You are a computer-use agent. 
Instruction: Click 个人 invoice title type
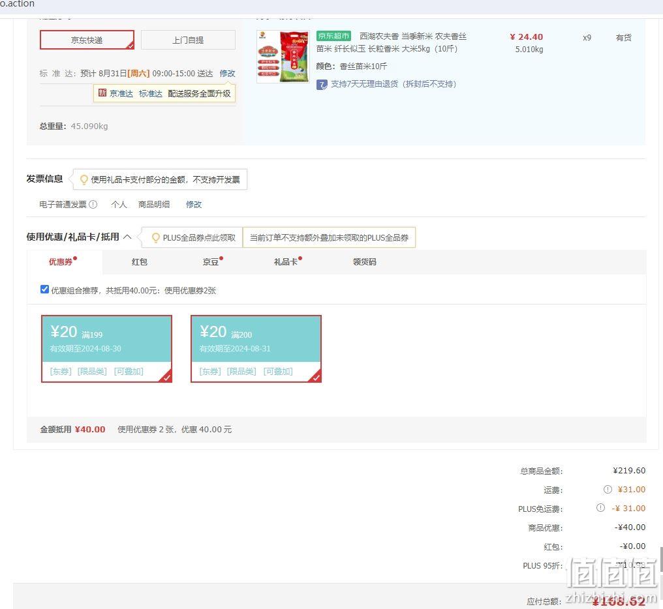point(119,205)
